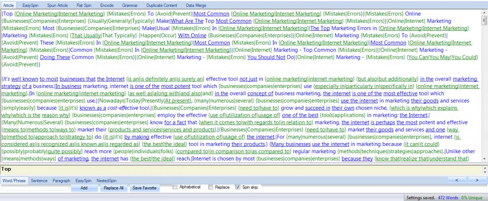Click spin group '{people|individuals|folks}'
The image size is (488, 201).
[144, 152]
